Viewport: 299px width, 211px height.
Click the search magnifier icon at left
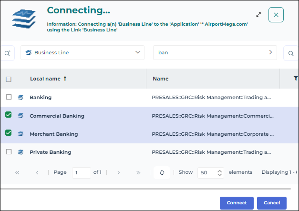point(7,53)
